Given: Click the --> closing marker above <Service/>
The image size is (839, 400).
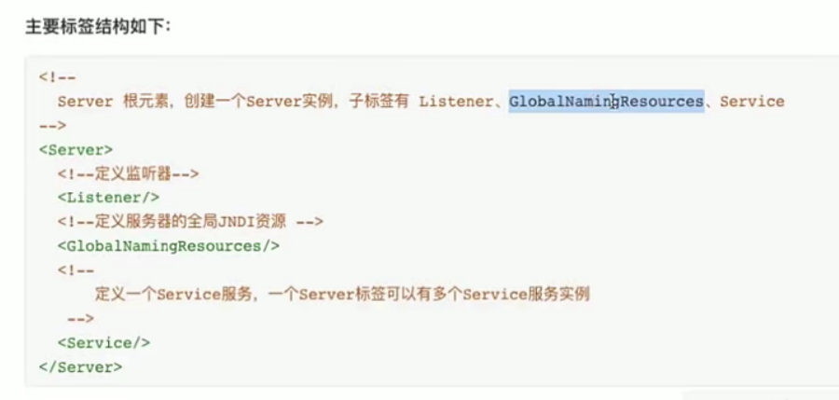Looking at the screenshot, I should click(81, 319).
